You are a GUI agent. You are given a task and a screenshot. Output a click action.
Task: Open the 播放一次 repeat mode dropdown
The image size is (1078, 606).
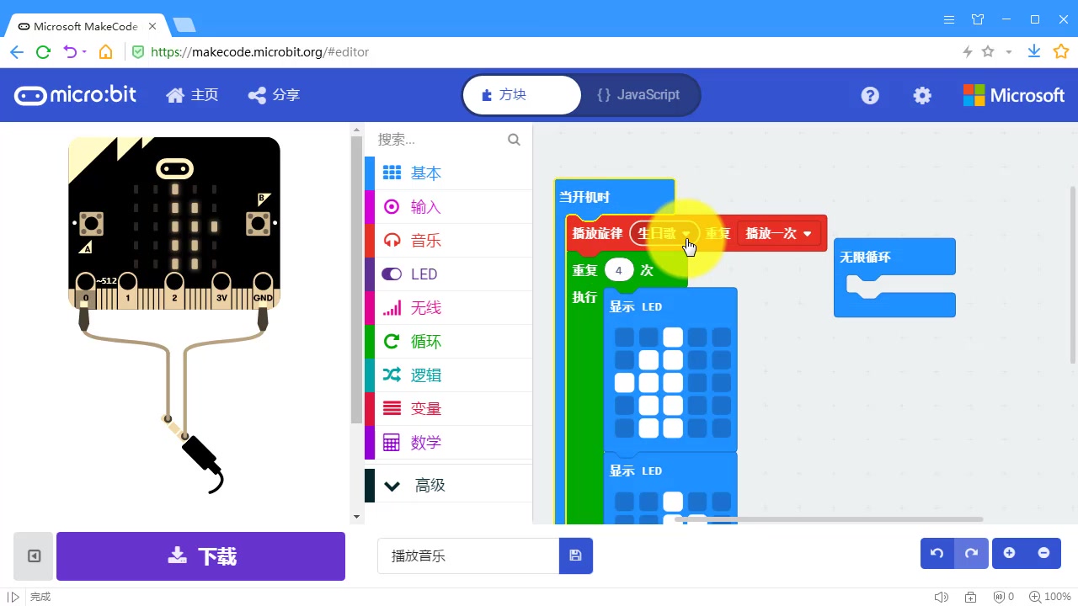pos(777,233)
